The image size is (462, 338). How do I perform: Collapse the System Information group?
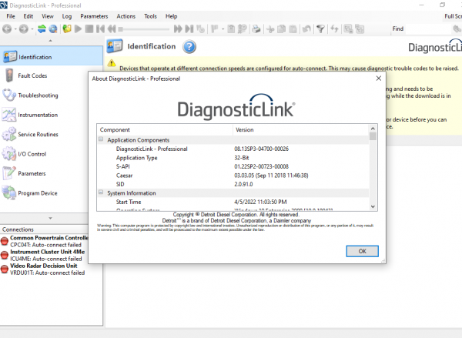click(x=101, y=192)
